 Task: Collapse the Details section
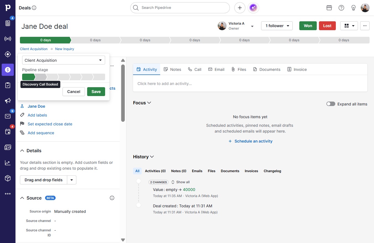(22, 151)
